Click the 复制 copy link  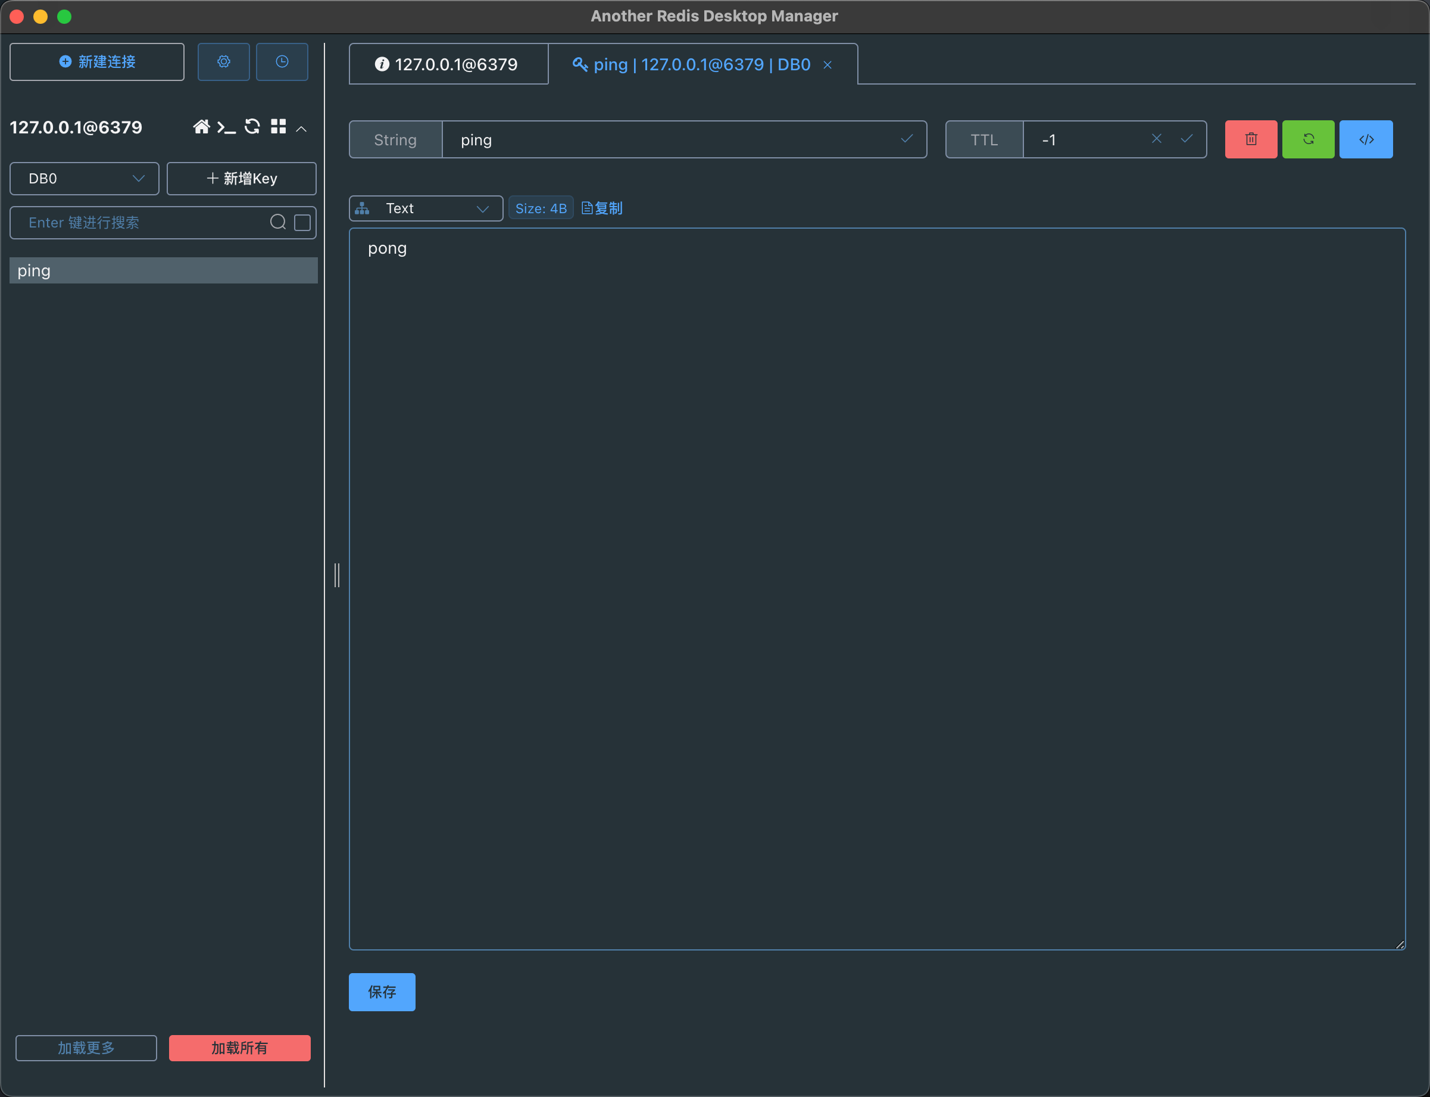(602, 208)
